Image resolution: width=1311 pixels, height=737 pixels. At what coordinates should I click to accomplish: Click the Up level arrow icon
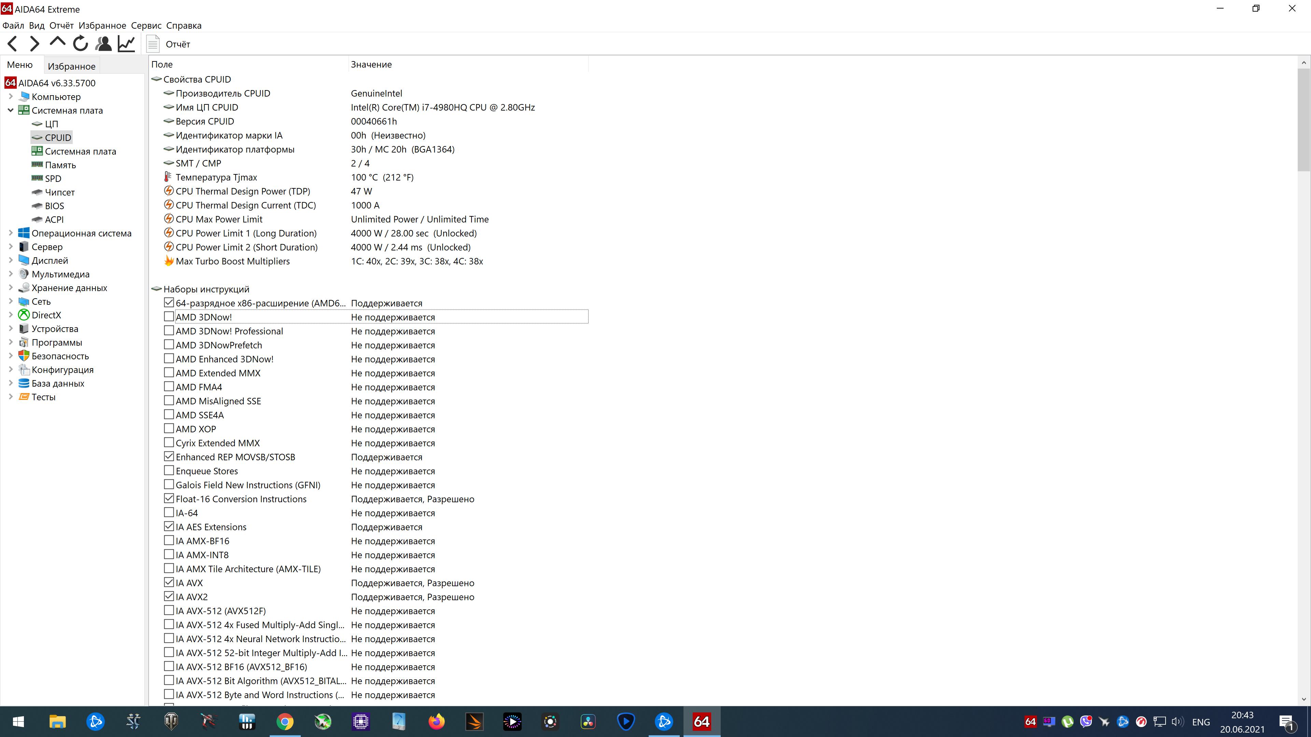click(x=57, y=43)
